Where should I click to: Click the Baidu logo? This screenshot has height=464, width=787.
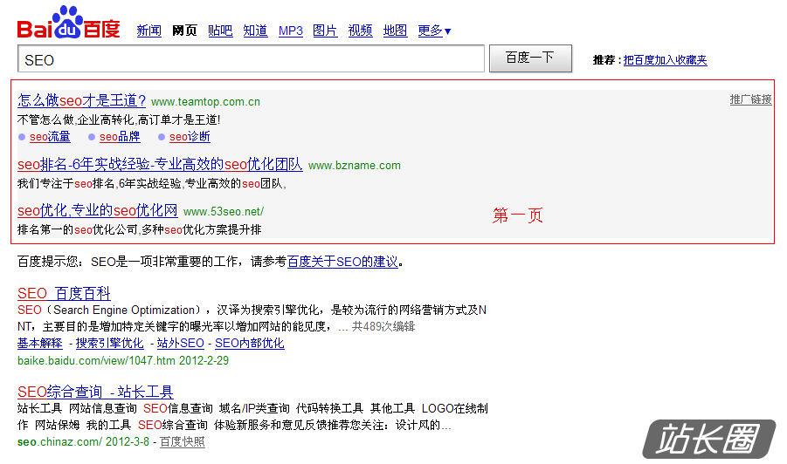click(x=69, y=23)
